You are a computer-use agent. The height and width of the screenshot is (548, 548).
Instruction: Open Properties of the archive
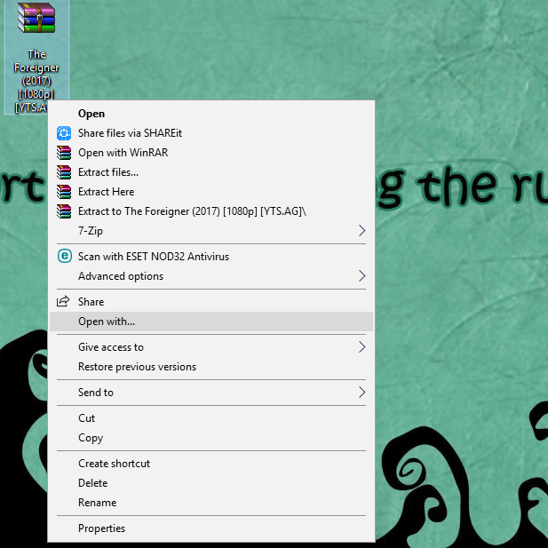tap(211, 528)
